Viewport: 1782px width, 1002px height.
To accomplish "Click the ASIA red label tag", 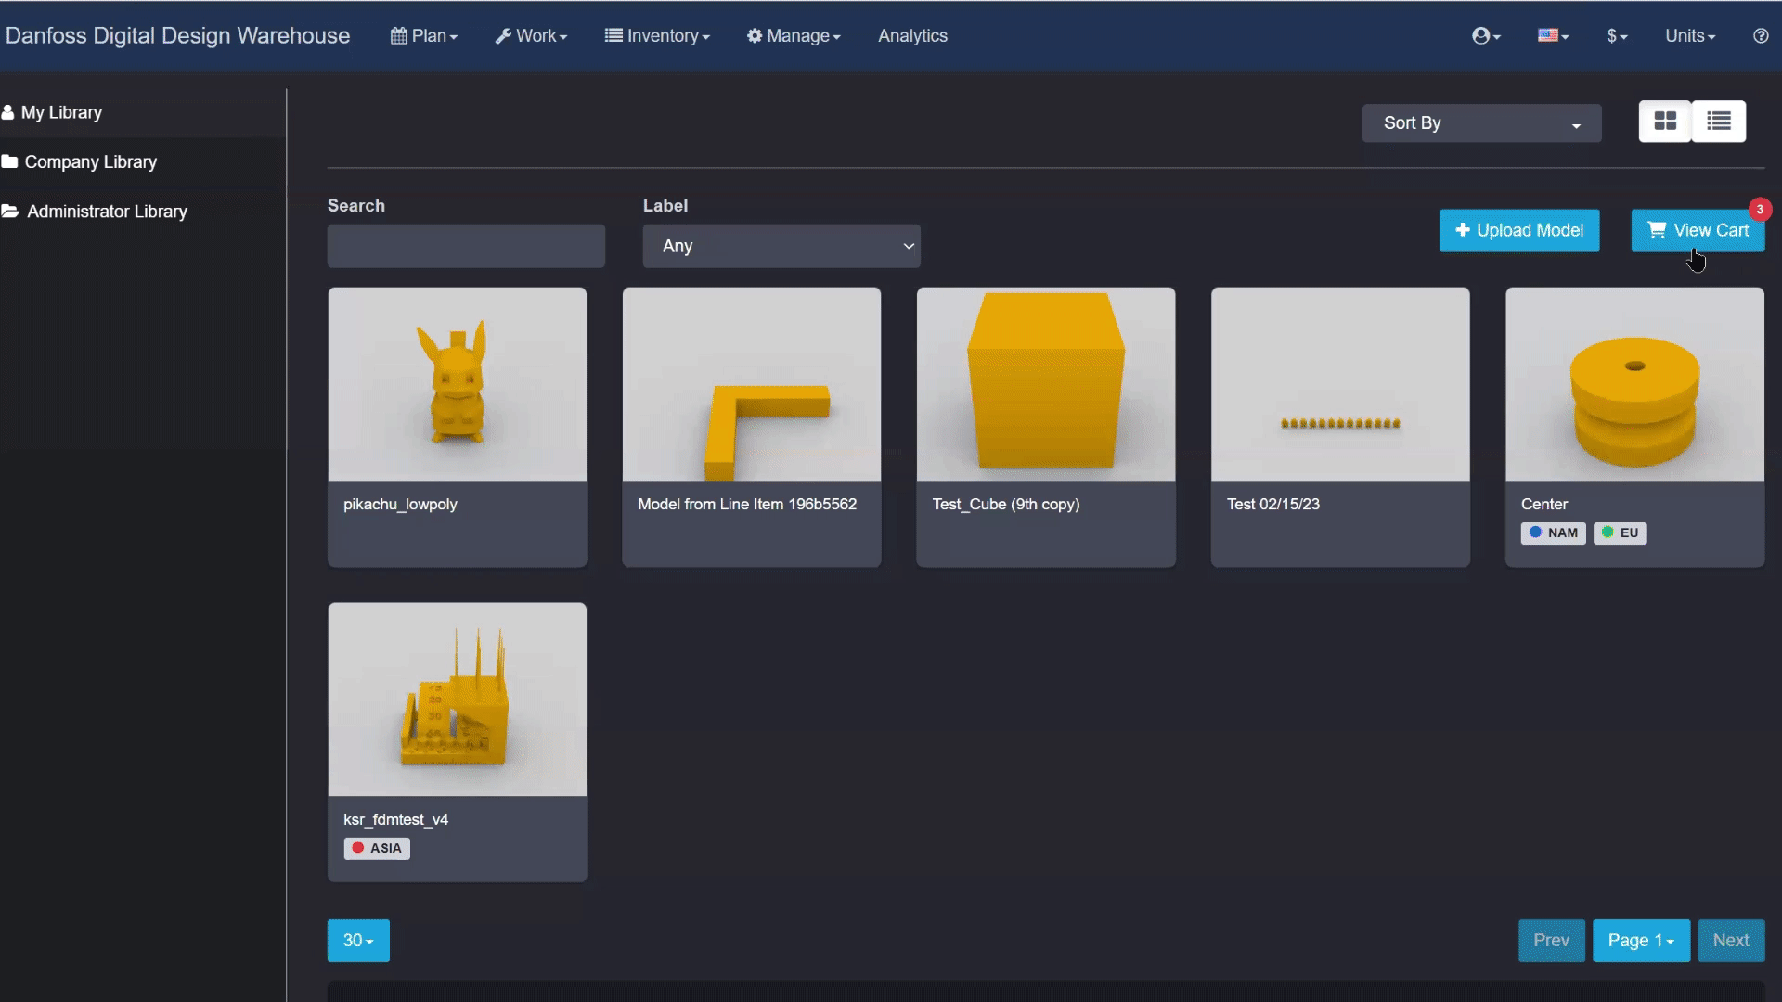I will pos(377,848).
